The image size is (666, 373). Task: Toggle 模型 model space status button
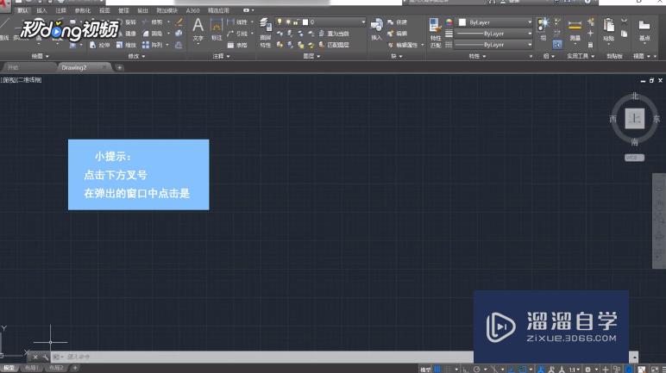(425, 370)
